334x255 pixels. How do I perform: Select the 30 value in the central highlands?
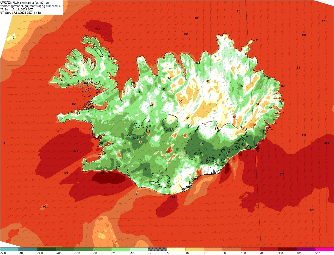pyautogui.click(x=181, y=101)
